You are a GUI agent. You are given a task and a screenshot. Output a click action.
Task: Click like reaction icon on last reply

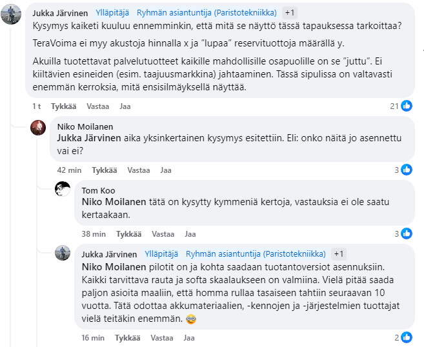coord(407,337)
